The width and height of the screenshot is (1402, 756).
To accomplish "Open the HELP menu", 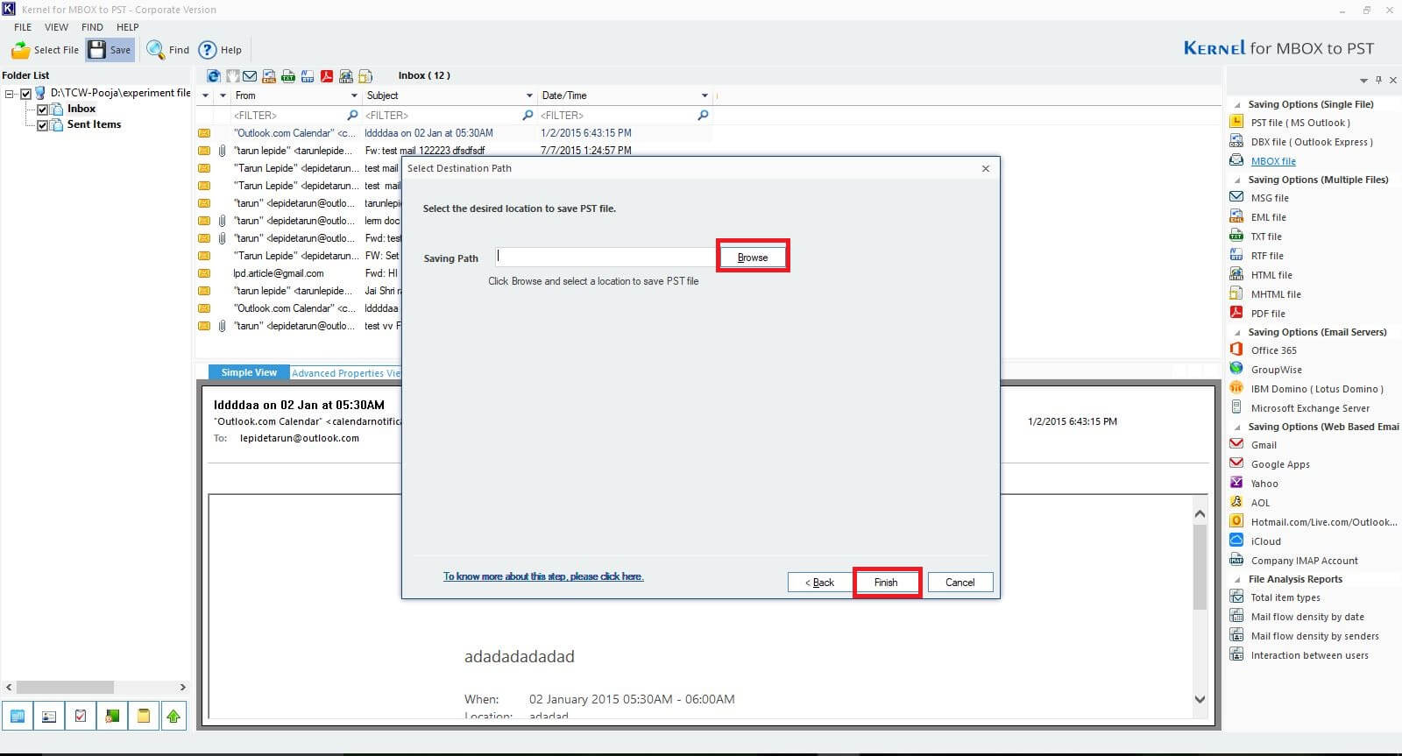I will (128, 27).
